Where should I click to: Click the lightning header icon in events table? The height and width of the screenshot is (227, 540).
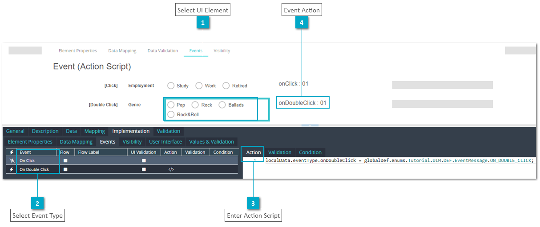(x=12, y=152)
